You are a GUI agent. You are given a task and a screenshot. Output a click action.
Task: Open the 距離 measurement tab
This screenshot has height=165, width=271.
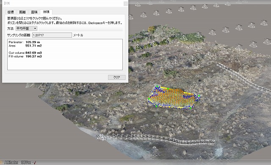point(22,12)
